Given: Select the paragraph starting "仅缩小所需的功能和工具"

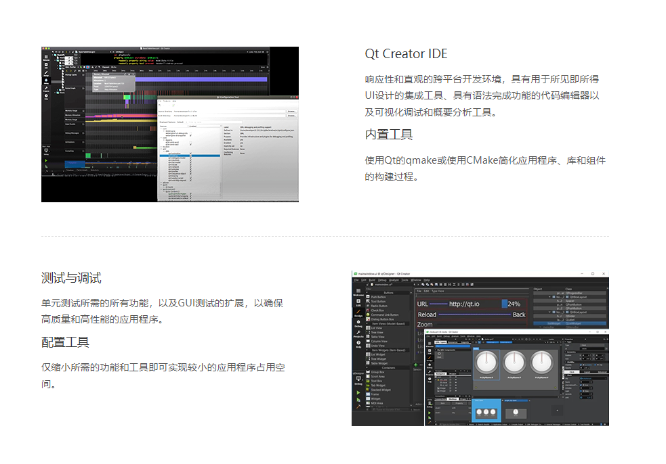Looking at the screenshot, I should tap(163, 376).
